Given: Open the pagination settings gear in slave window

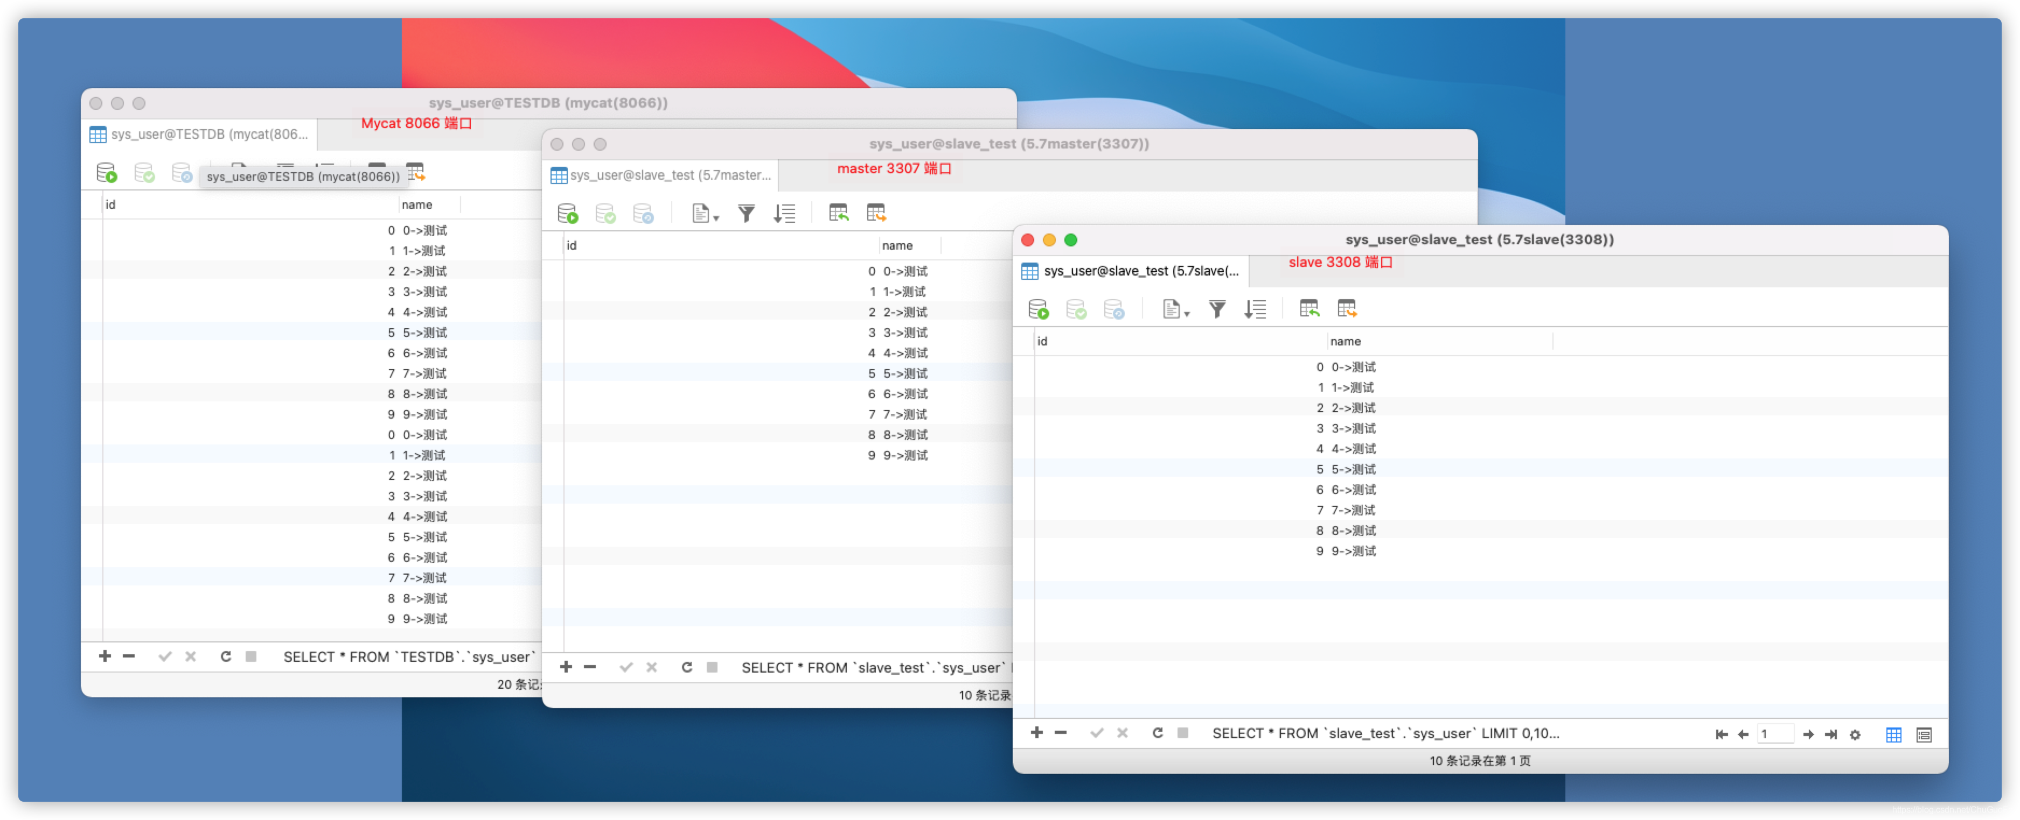Looking at the screenshot, I should [1855, 734].
